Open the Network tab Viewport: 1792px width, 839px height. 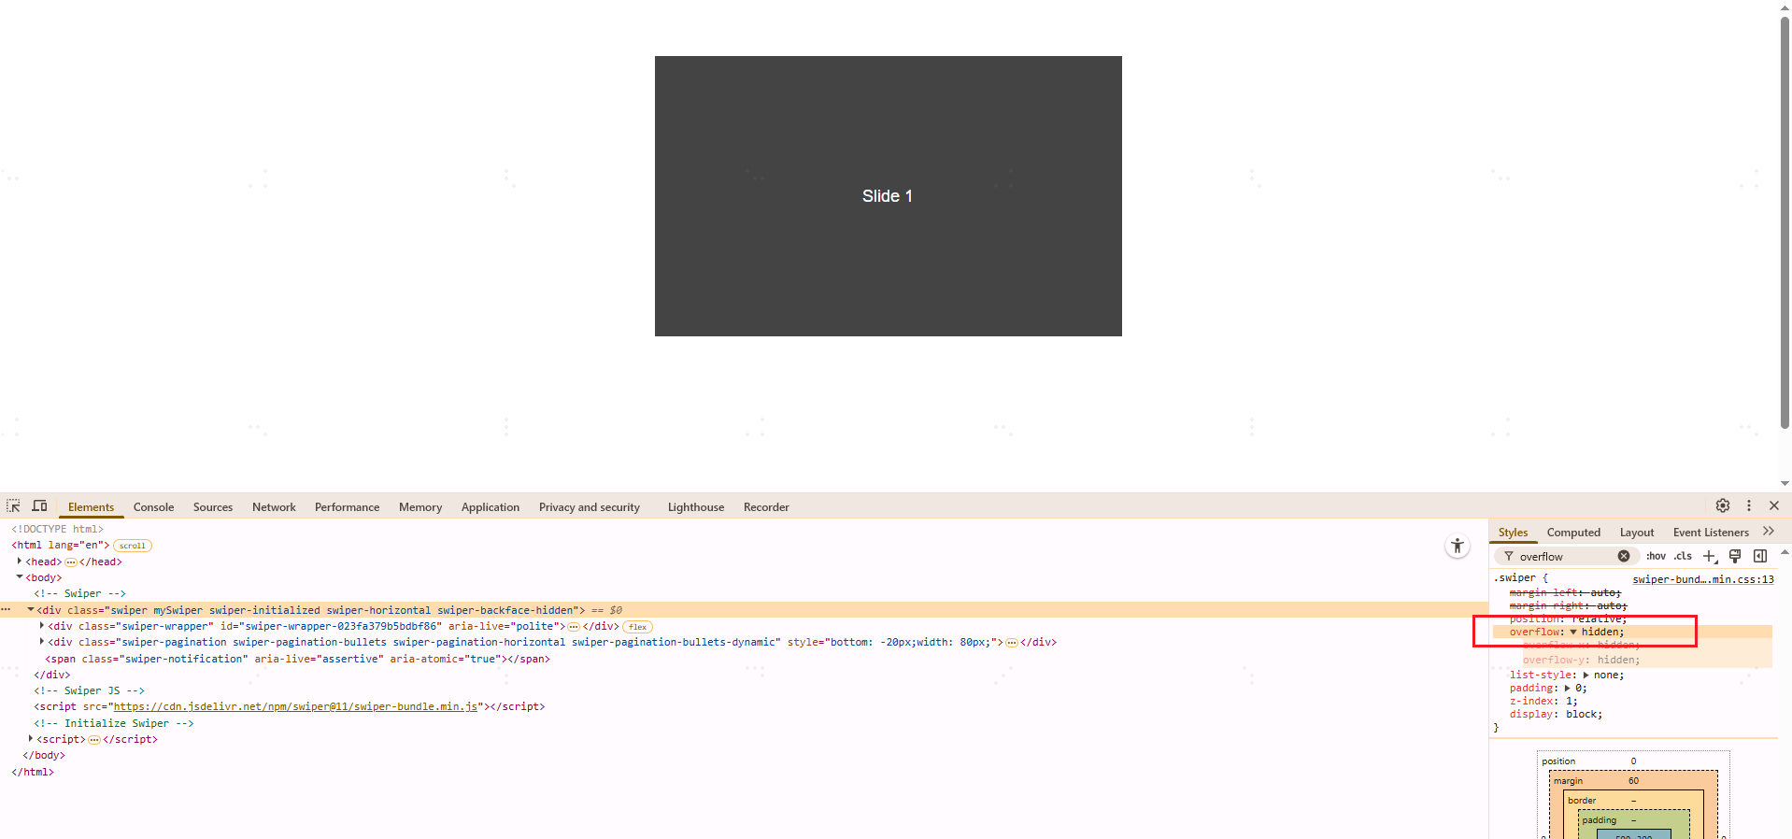point(274,507)
